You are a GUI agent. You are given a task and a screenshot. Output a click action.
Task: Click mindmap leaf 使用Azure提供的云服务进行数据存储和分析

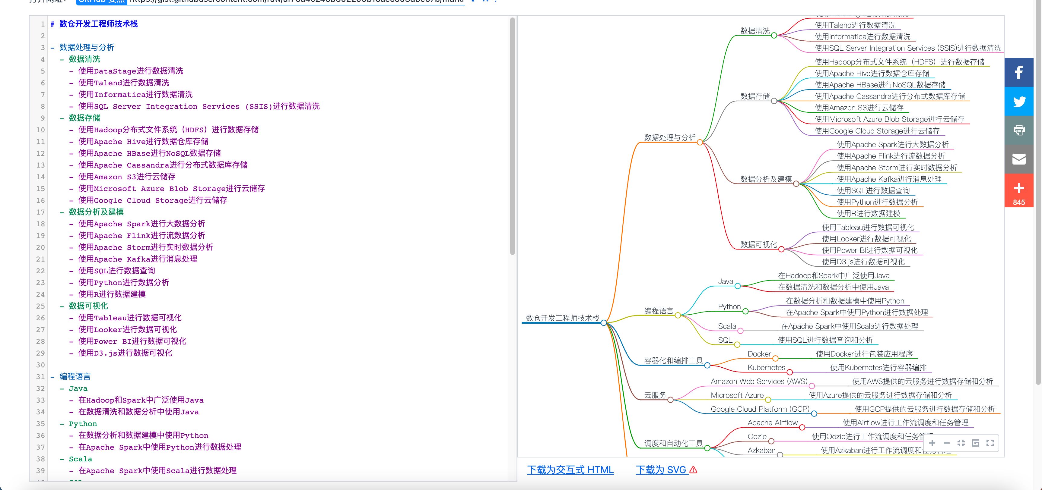880,395
